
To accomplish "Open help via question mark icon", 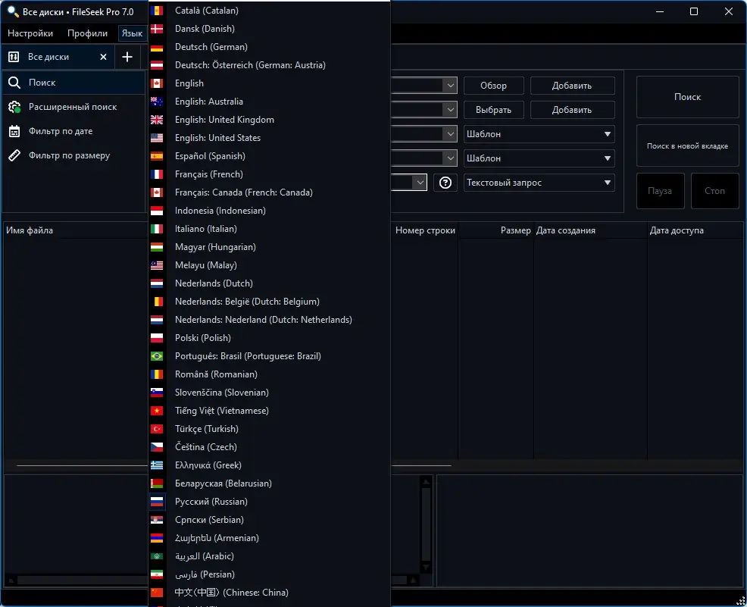I will point(445,183).
